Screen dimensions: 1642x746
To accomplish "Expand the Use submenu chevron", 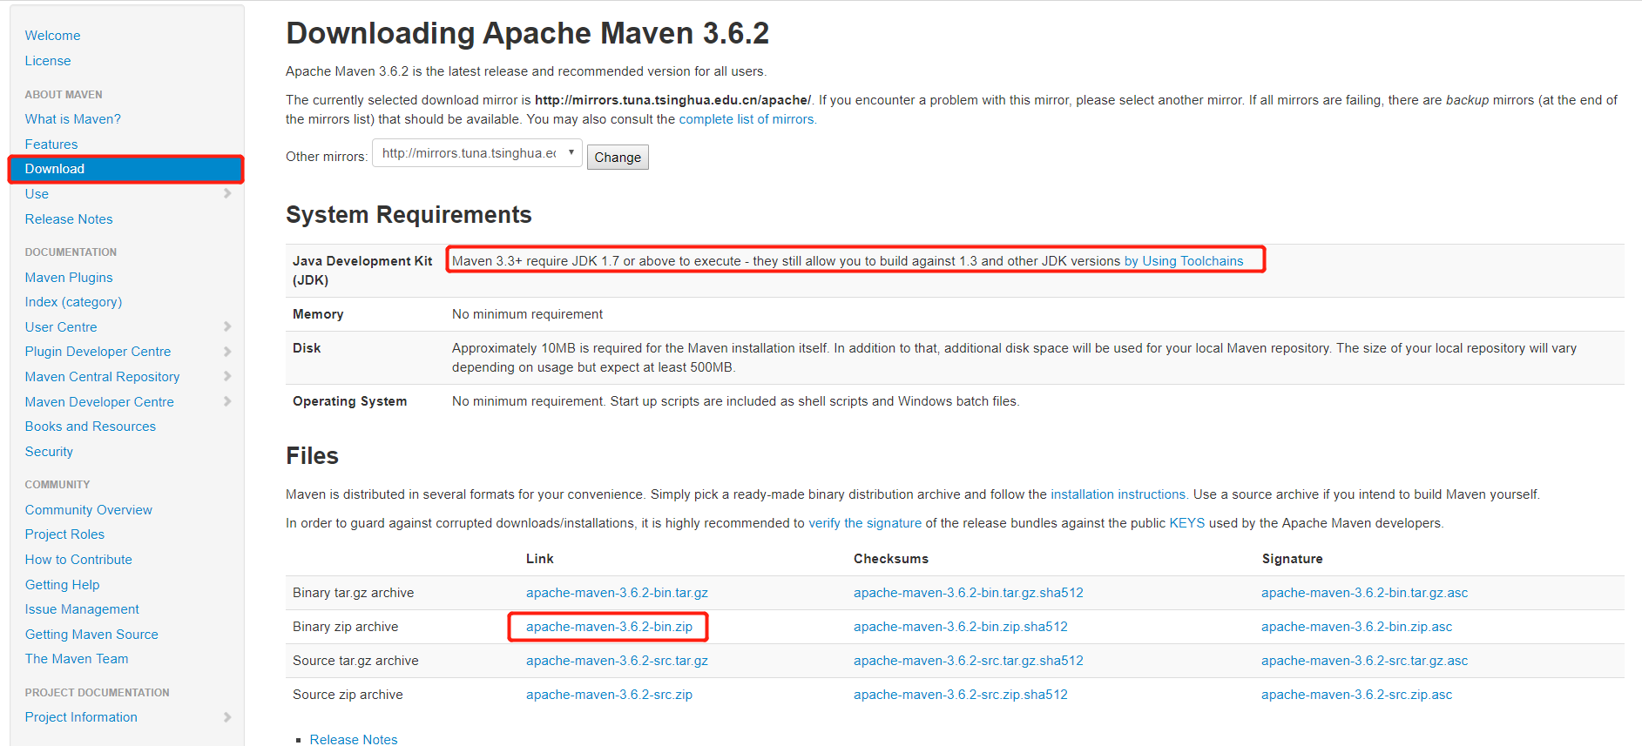I will point(227,193).
